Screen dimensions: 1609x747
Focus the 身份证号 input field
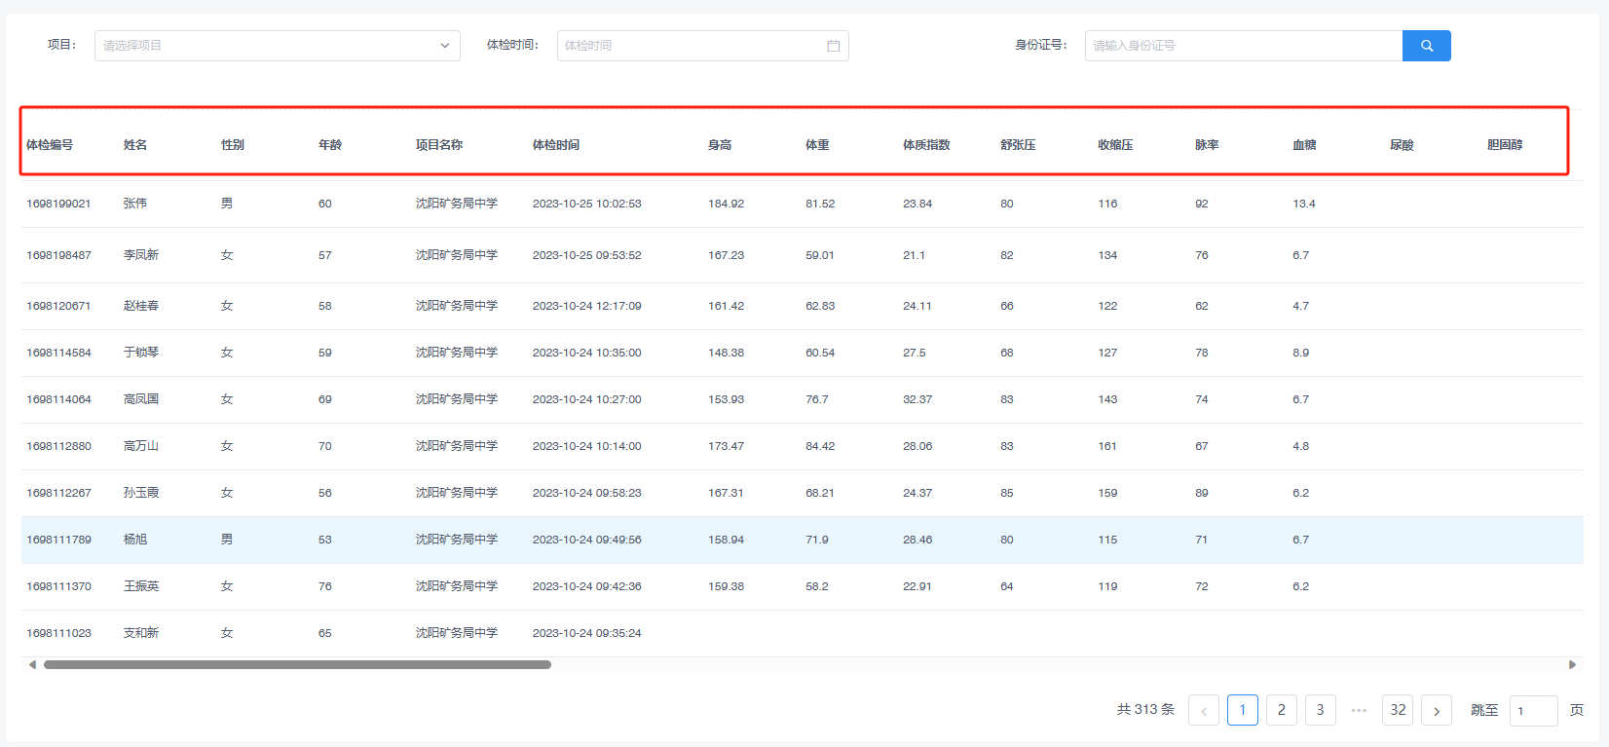tap(1243, 46)
